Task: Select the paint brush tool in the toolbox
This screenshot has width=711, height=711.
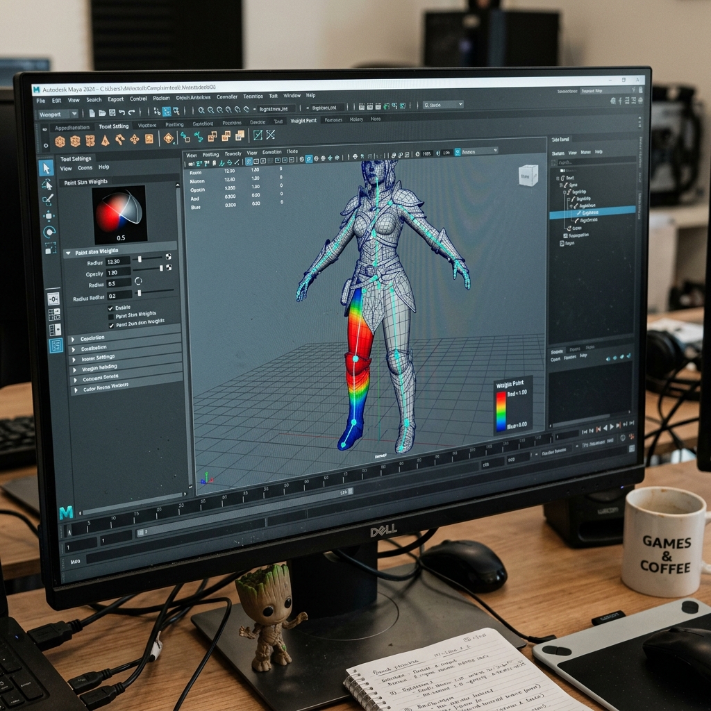Action: point(48,199)
